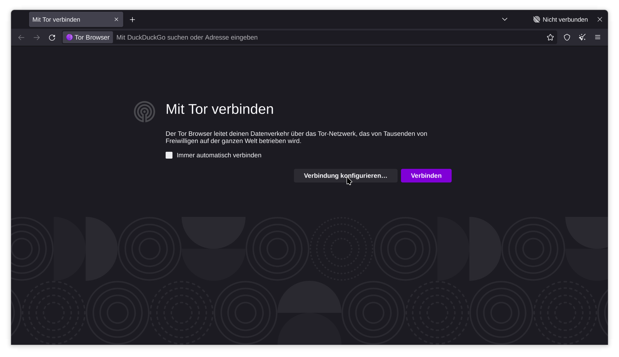Click the shield/security level icon

tap(567, 38)
